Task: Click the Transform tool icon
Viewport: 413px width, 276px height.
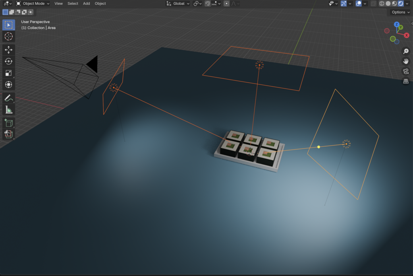Action: pyautogui.click(x=9, y=84)
